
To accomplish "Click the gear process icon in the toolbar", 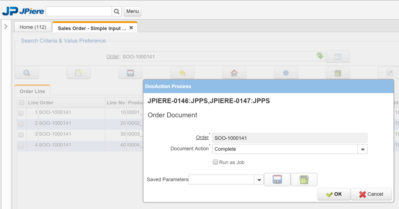I will click(x=286, y=73).
